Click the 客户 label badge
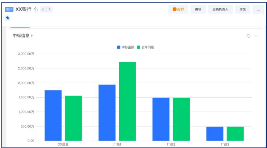Image resolution: width=267 pixels, height=148 pixels. tap(9, 9)
